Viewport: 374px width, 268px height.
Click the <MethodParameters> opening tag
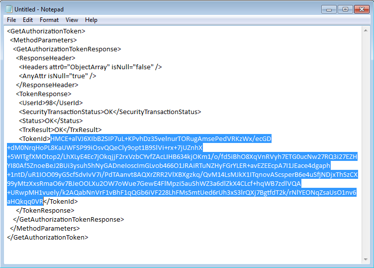43,40
